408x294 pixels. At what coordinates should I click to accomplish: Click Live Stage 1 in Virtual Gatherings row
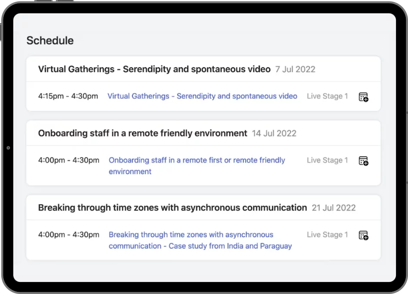[x=327, y=96]
